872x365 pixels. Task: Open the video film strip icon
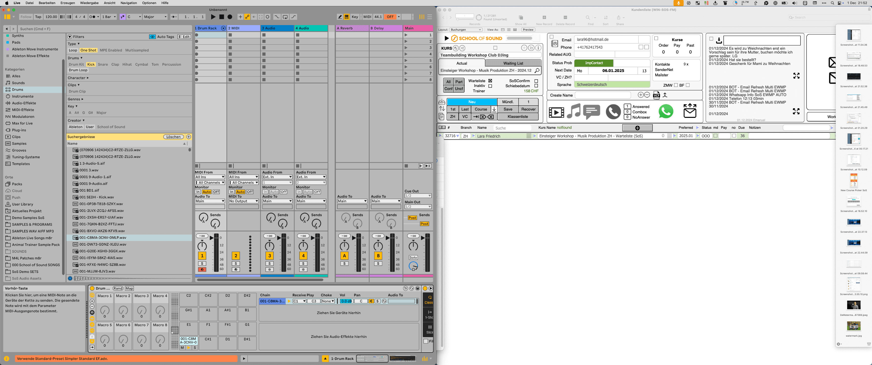556,112
